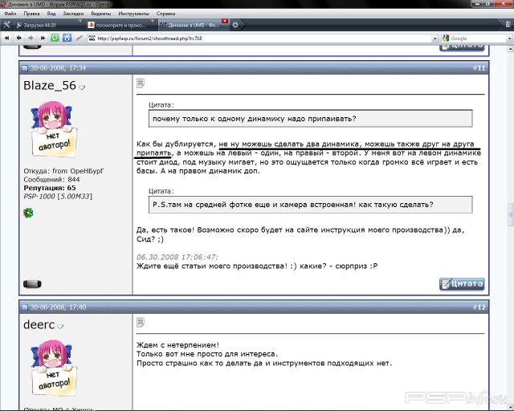This screenshot has width=514, height=411.
Task: Expand deerc username dropdown arrow
Action: point(60,326)
